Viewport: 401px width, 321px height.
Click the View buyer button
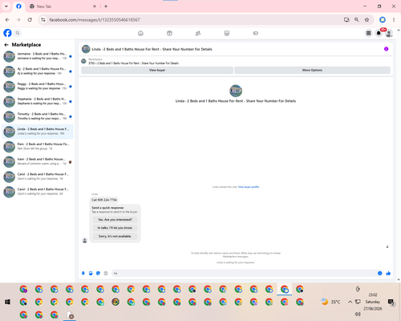pyautogui.click(x=157, y=70)
